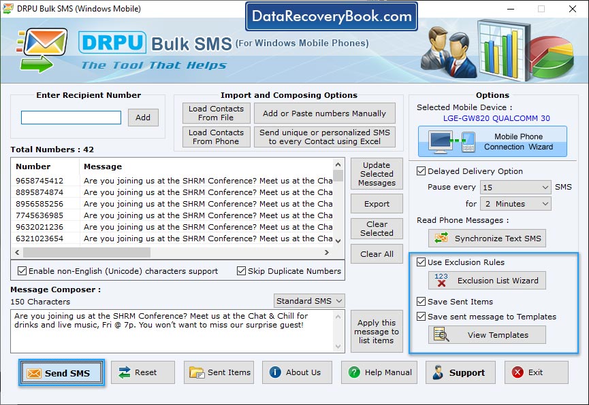Open the Exclusion List Wizard
589x405 pixels.
[486, 281]
